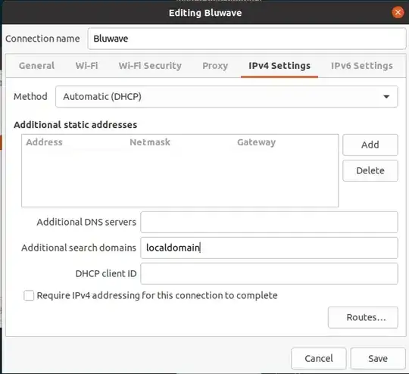Enable Require IPv4 addressing checkbox
The height and width of the screenshot is (374, 409).
29,296
